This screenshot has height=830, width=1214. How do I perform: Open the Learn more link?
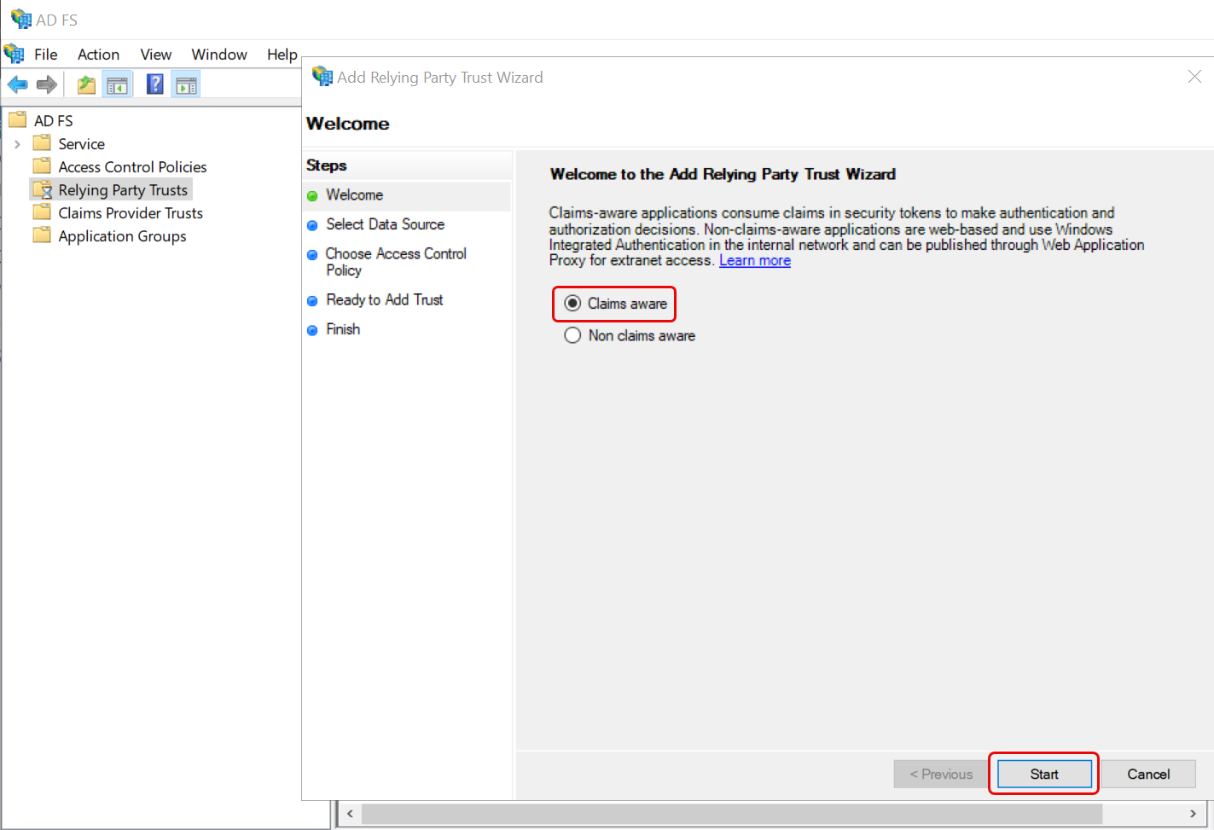tap(754, 261)
